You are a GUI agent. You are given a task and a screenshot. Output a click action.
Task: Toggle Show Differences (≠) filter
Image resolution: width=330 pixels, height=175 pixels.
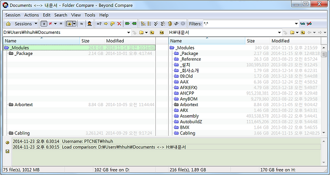tap(50, 24)
